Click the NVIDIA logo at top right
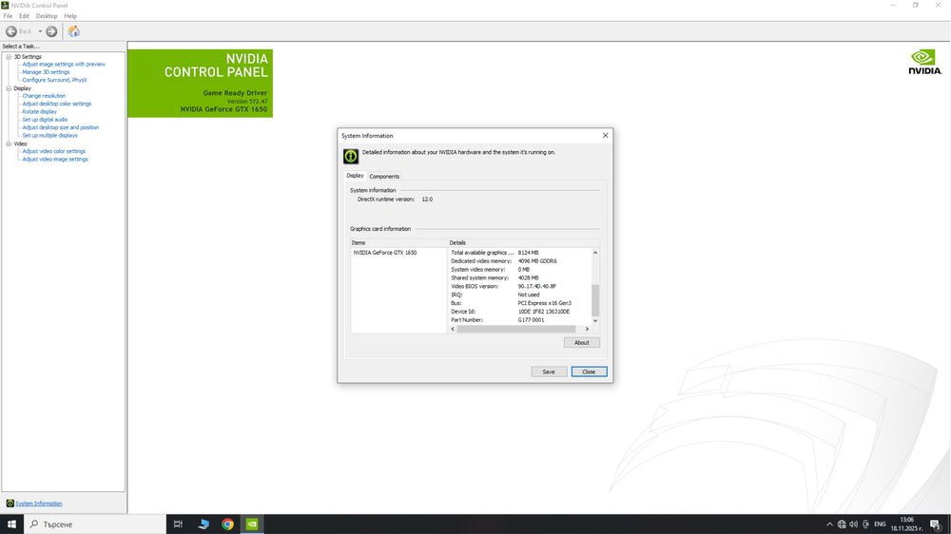Image resolution: width=951 pixels, height=534 pixels. coord(925,62)
